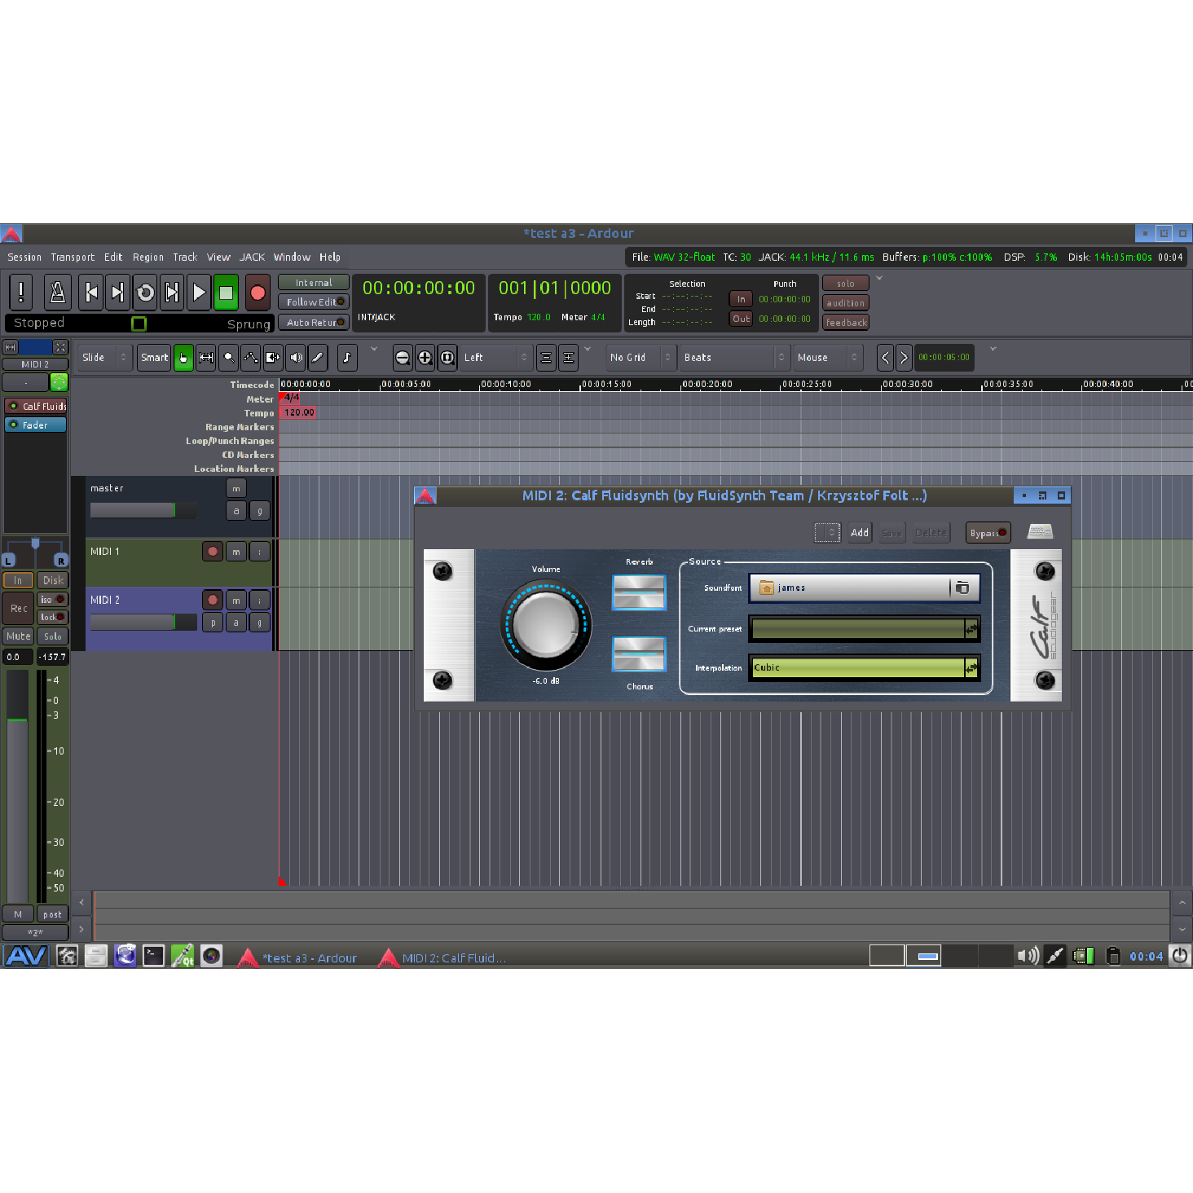Viewport: 1193px width, 1193px height.
Task: Go to session end button
Action: tap(118, 293)
